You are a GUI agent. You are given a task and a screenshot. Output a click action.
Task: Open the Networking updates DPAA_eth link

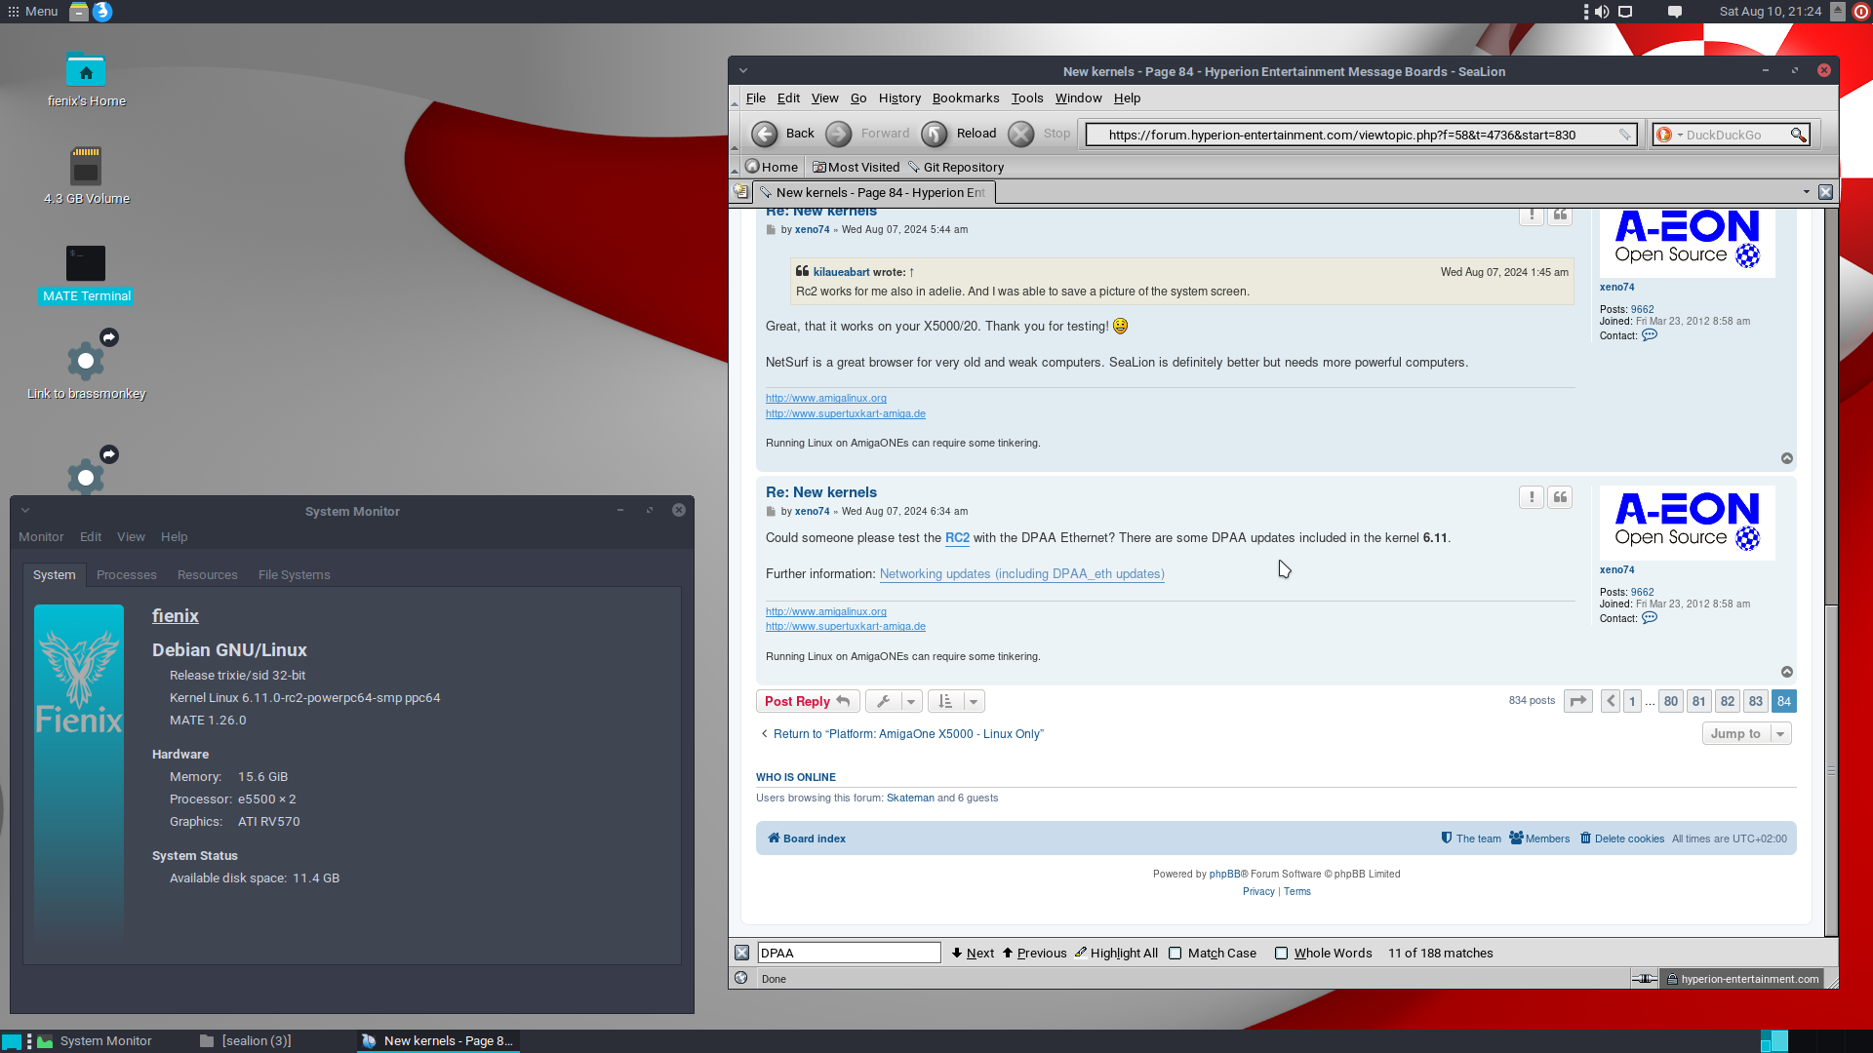click(1021, 574)
